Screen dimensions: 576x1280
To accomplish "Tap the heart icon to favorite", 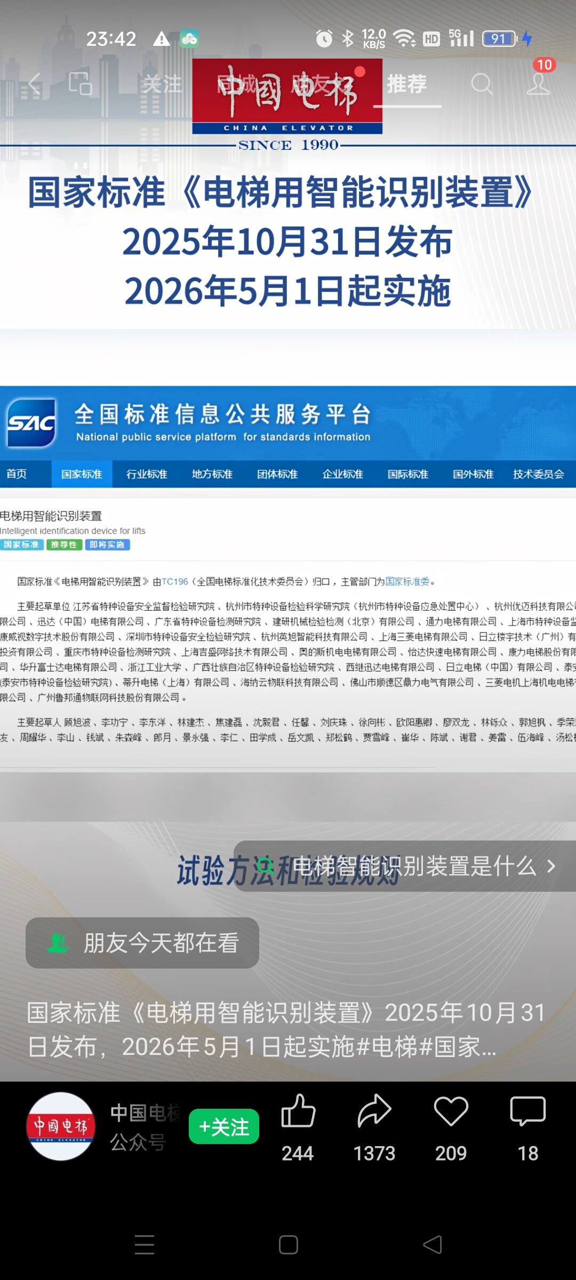I will click(x=451, y=1112).
